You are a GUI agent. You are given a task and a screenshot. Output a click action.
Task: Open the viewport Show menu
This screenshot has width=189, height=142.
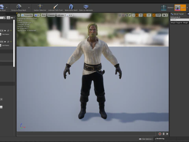(43, 15)
